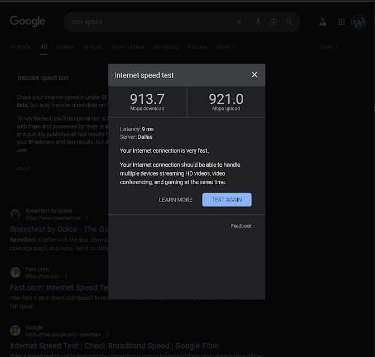This screenshot has height=357, width=375.
Task: Switch to the Shopping tab
Action: (x=166, y=47)
